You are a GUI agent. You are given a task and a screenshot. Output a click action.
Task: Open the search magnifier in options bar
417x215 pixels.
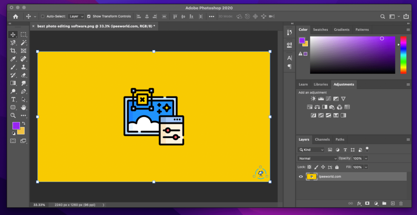[382, 16]
